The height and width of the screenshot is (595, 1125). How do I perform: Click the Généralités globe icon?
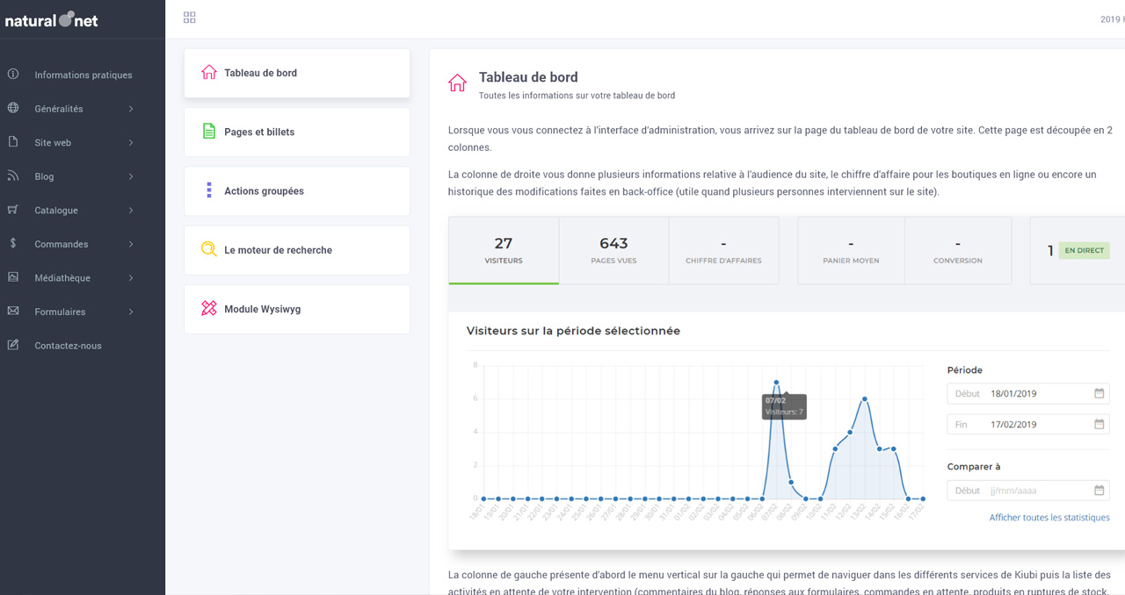pyautogui.click(x=13, y=108)
